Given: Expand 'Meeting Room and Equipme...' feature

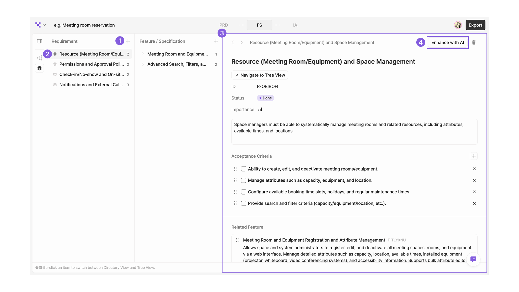Looking at the screenshot, I should (143, 54).
